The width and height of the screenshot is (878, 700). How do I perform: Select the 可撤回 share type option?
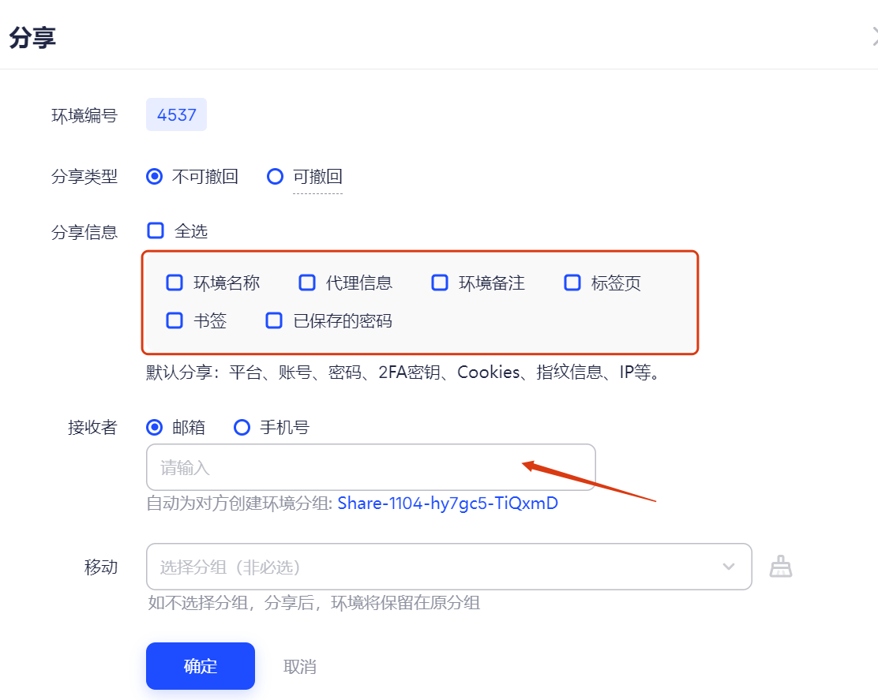[x=275, y=177]
